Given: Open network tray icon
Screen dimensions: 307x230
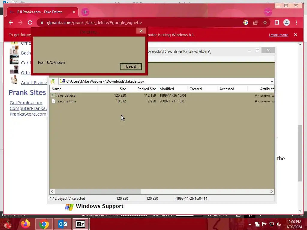Looking at the screenshot, I should pyautogui.click(x=272, y=224).
